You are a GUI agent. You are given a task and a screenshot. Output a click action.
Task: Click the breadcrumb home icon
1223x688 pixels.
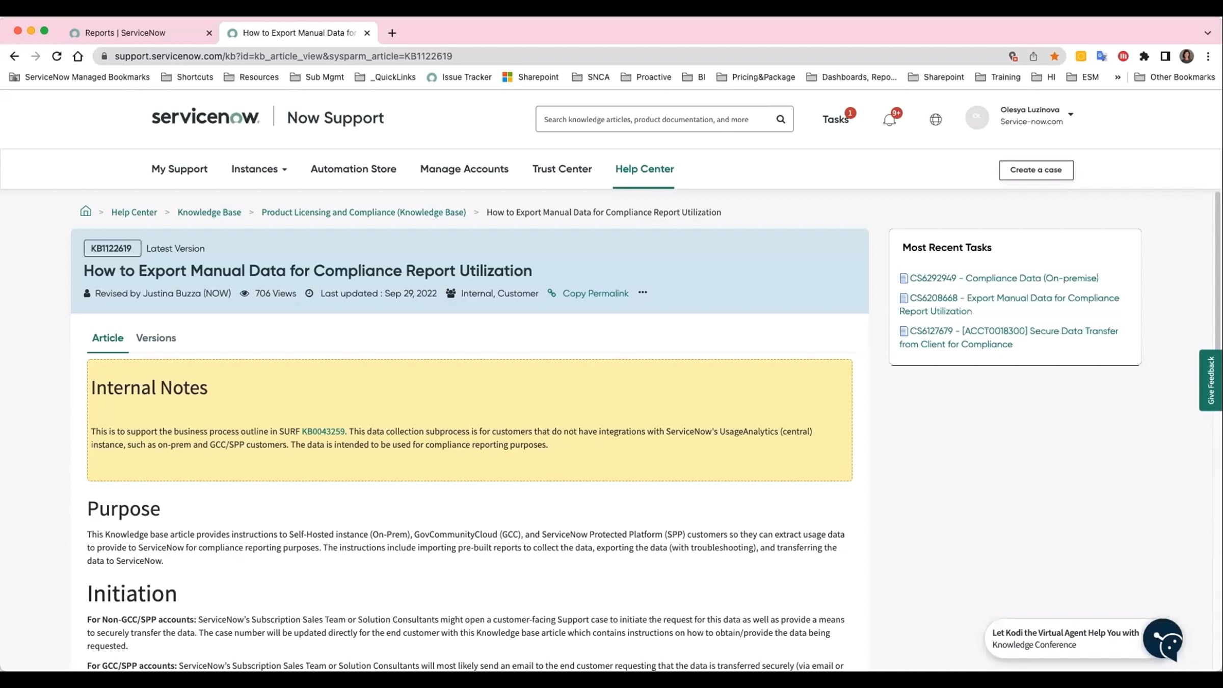click(86, 211)
